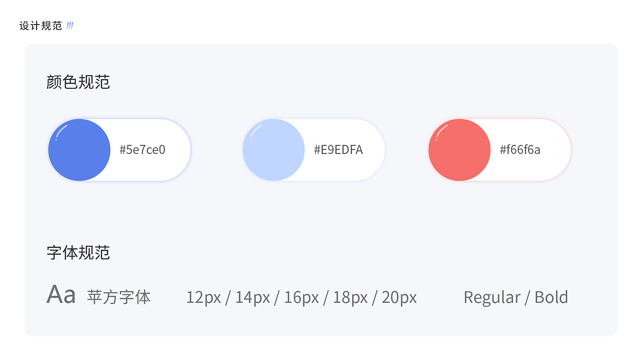Click the 颜色规范 section title
The width and height of the screenshot is (642, 361).
coord(78,82)
